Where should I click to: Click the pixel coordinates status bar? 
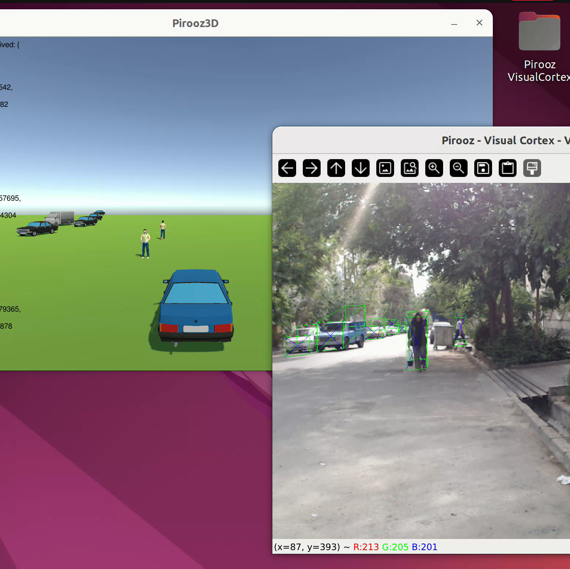pos(356,547)
